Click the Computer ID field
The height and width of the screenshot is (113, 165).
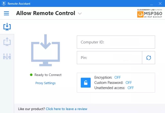(116, 42)
